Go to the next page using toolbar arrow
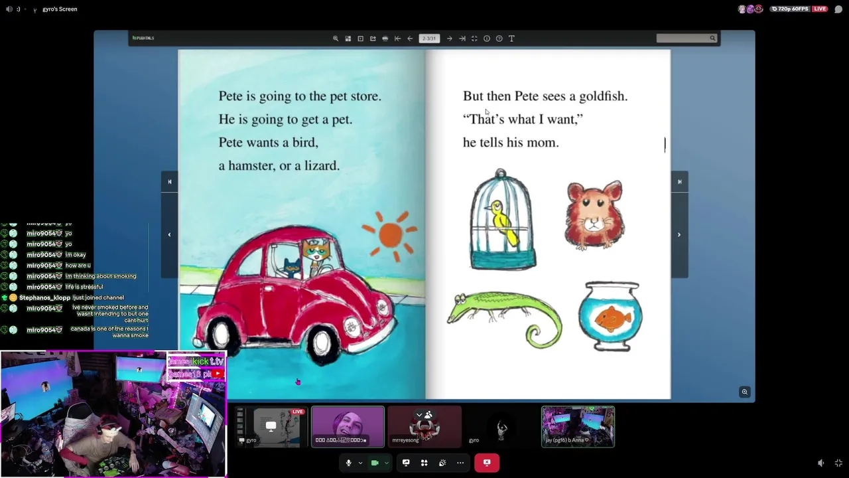 (450, 39)
